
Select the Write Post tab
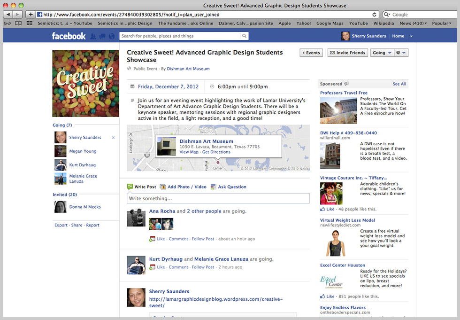coord(142,187)
